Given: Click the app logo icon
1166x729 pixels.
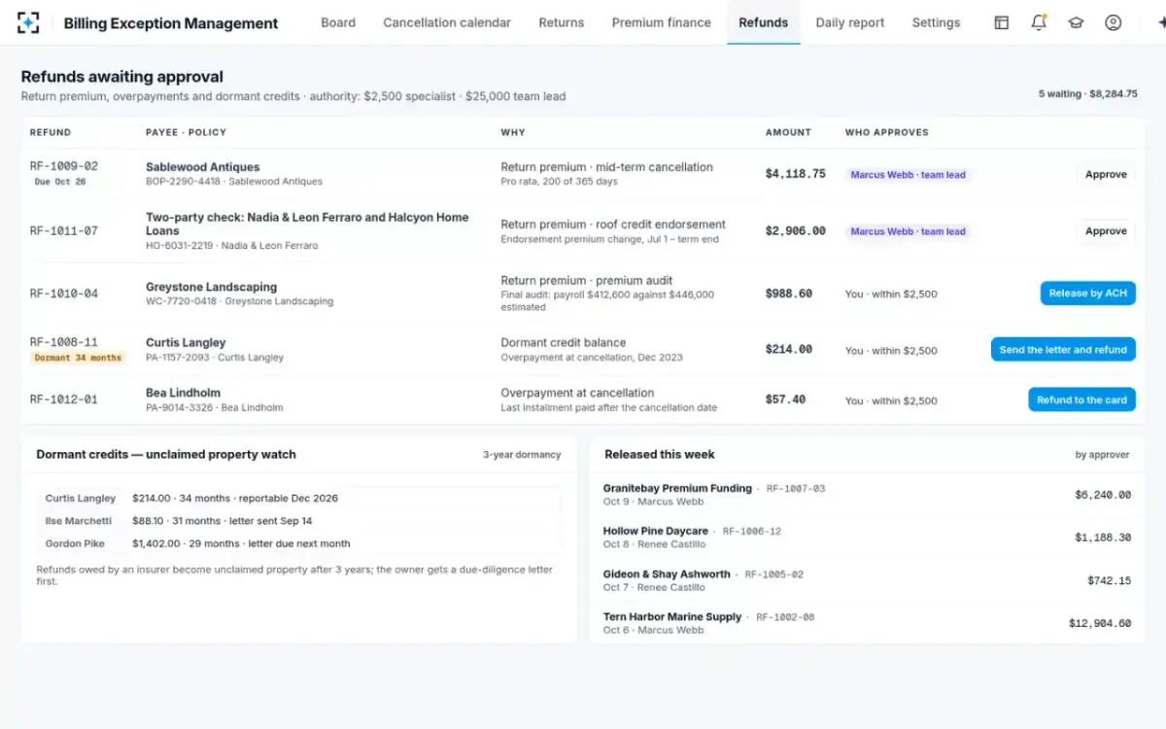Looking at the screenshot, I should (x=28, y=22).
